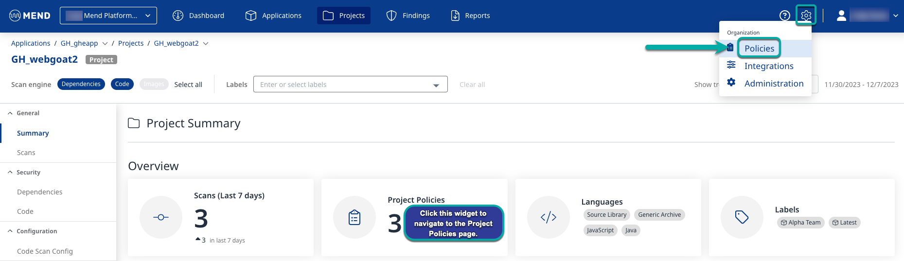Open the help question mark icon

pyautogui.click(x=784, y=16)
